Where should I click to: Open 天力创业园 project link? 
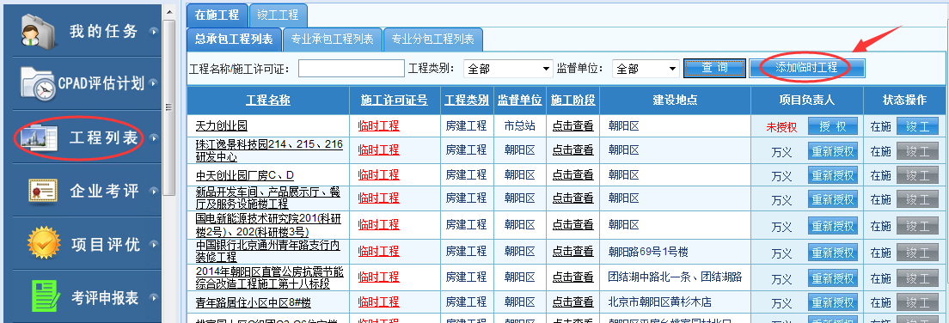tap(222, 126)
